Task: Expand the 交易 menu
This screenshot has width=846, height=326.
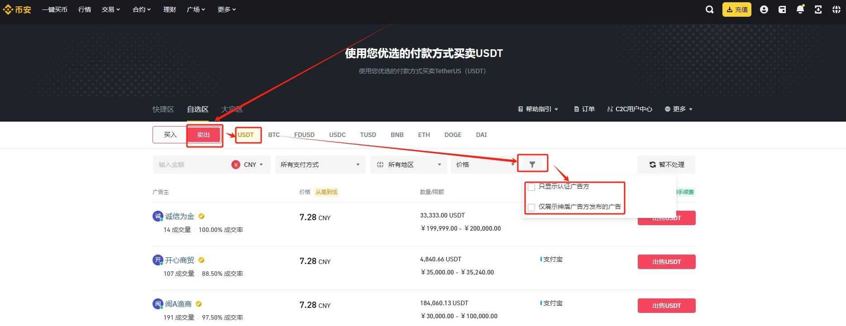Action: coord(111,9)
